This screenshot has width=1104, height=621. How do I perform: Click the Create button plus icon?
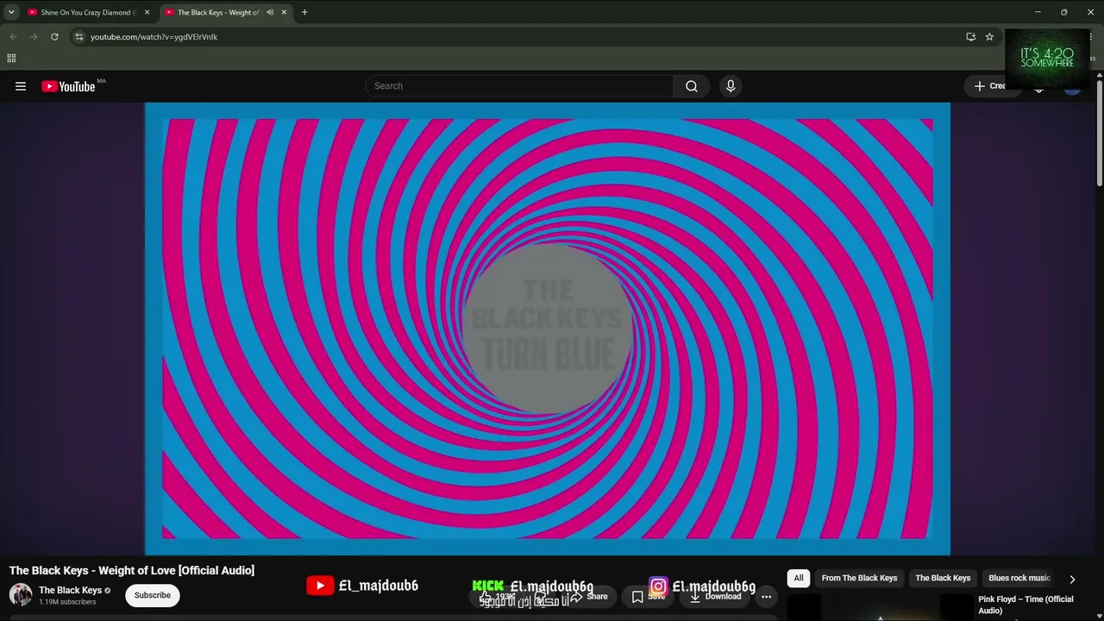point(979,86)
